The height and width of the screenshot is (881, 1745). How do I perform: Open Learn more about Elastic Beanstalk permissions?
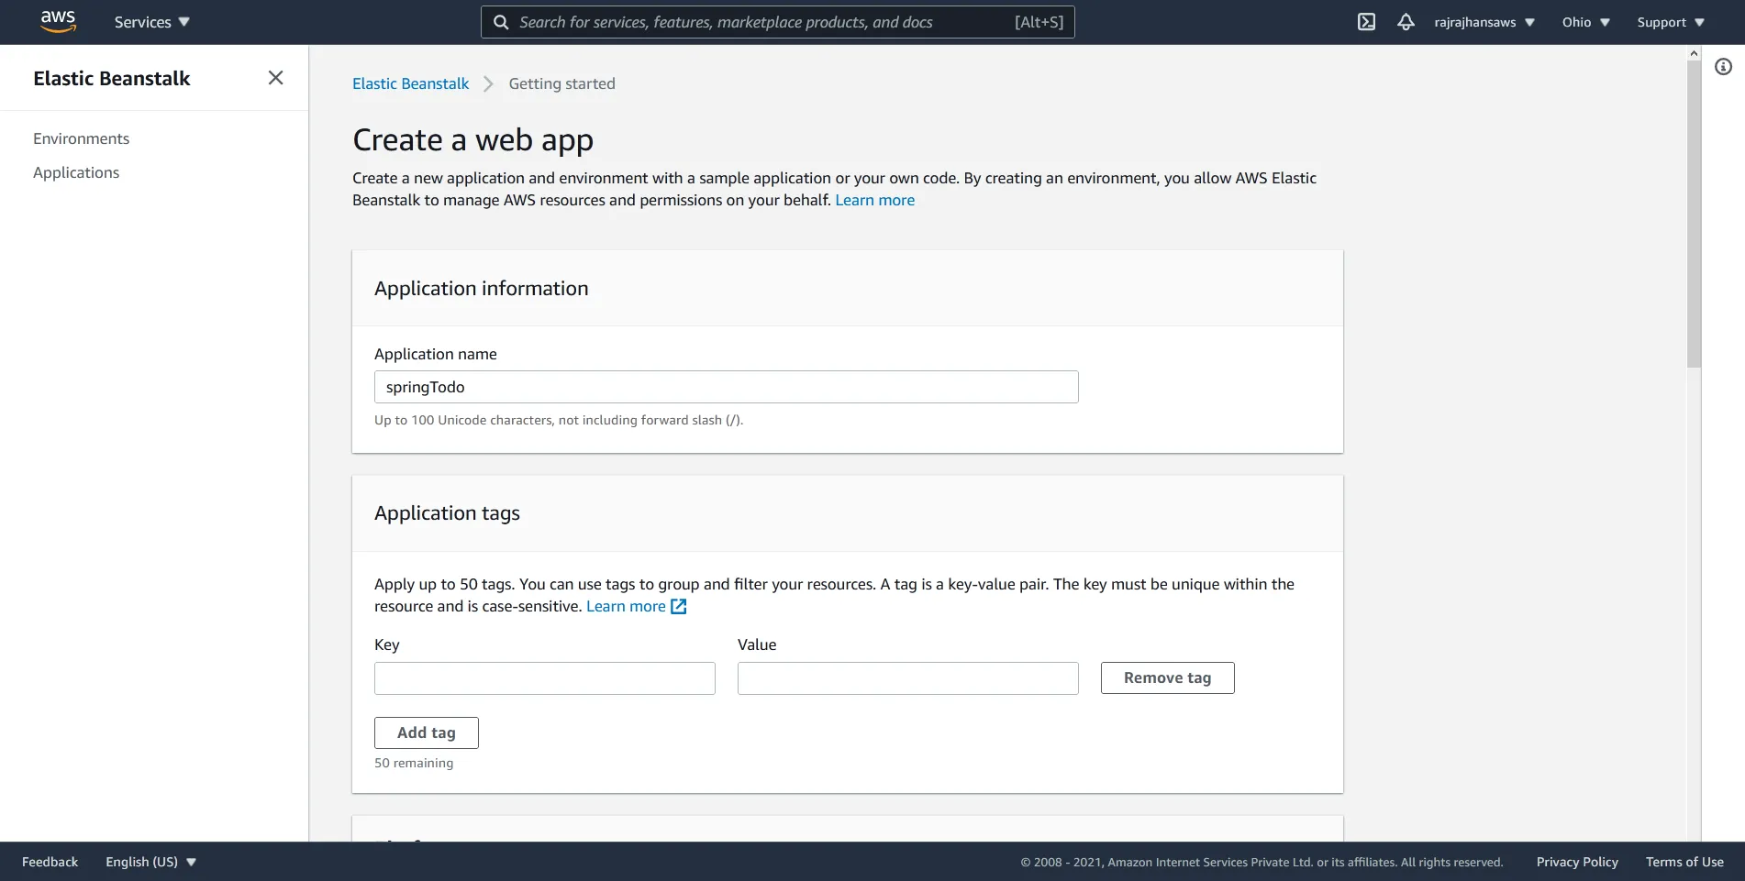[x=873, y=199]
